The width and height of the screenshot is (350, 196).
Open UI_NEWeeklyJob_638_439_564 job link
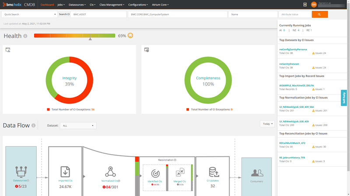pyautogui.click(x=297, y=107)
